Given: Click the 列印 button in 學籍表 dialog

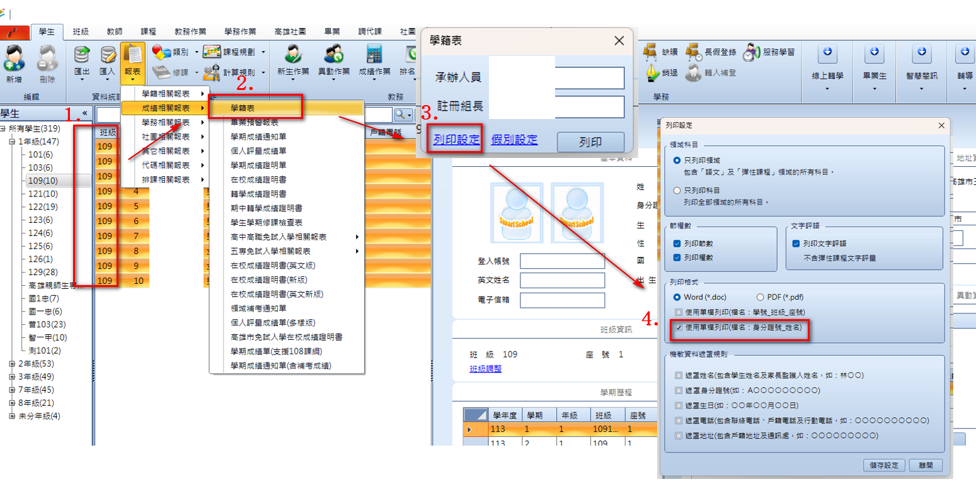Looking at the screenshot, I should click(590, 142).
